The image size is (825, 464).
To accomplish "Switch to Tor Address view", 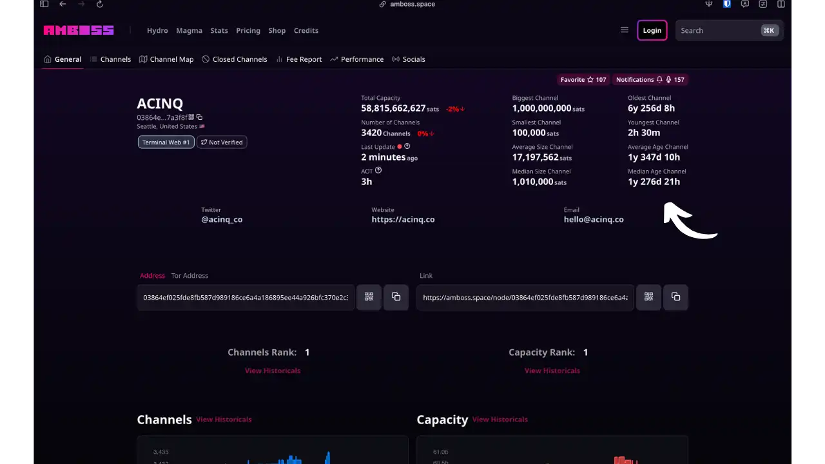I will coord(189,276).
